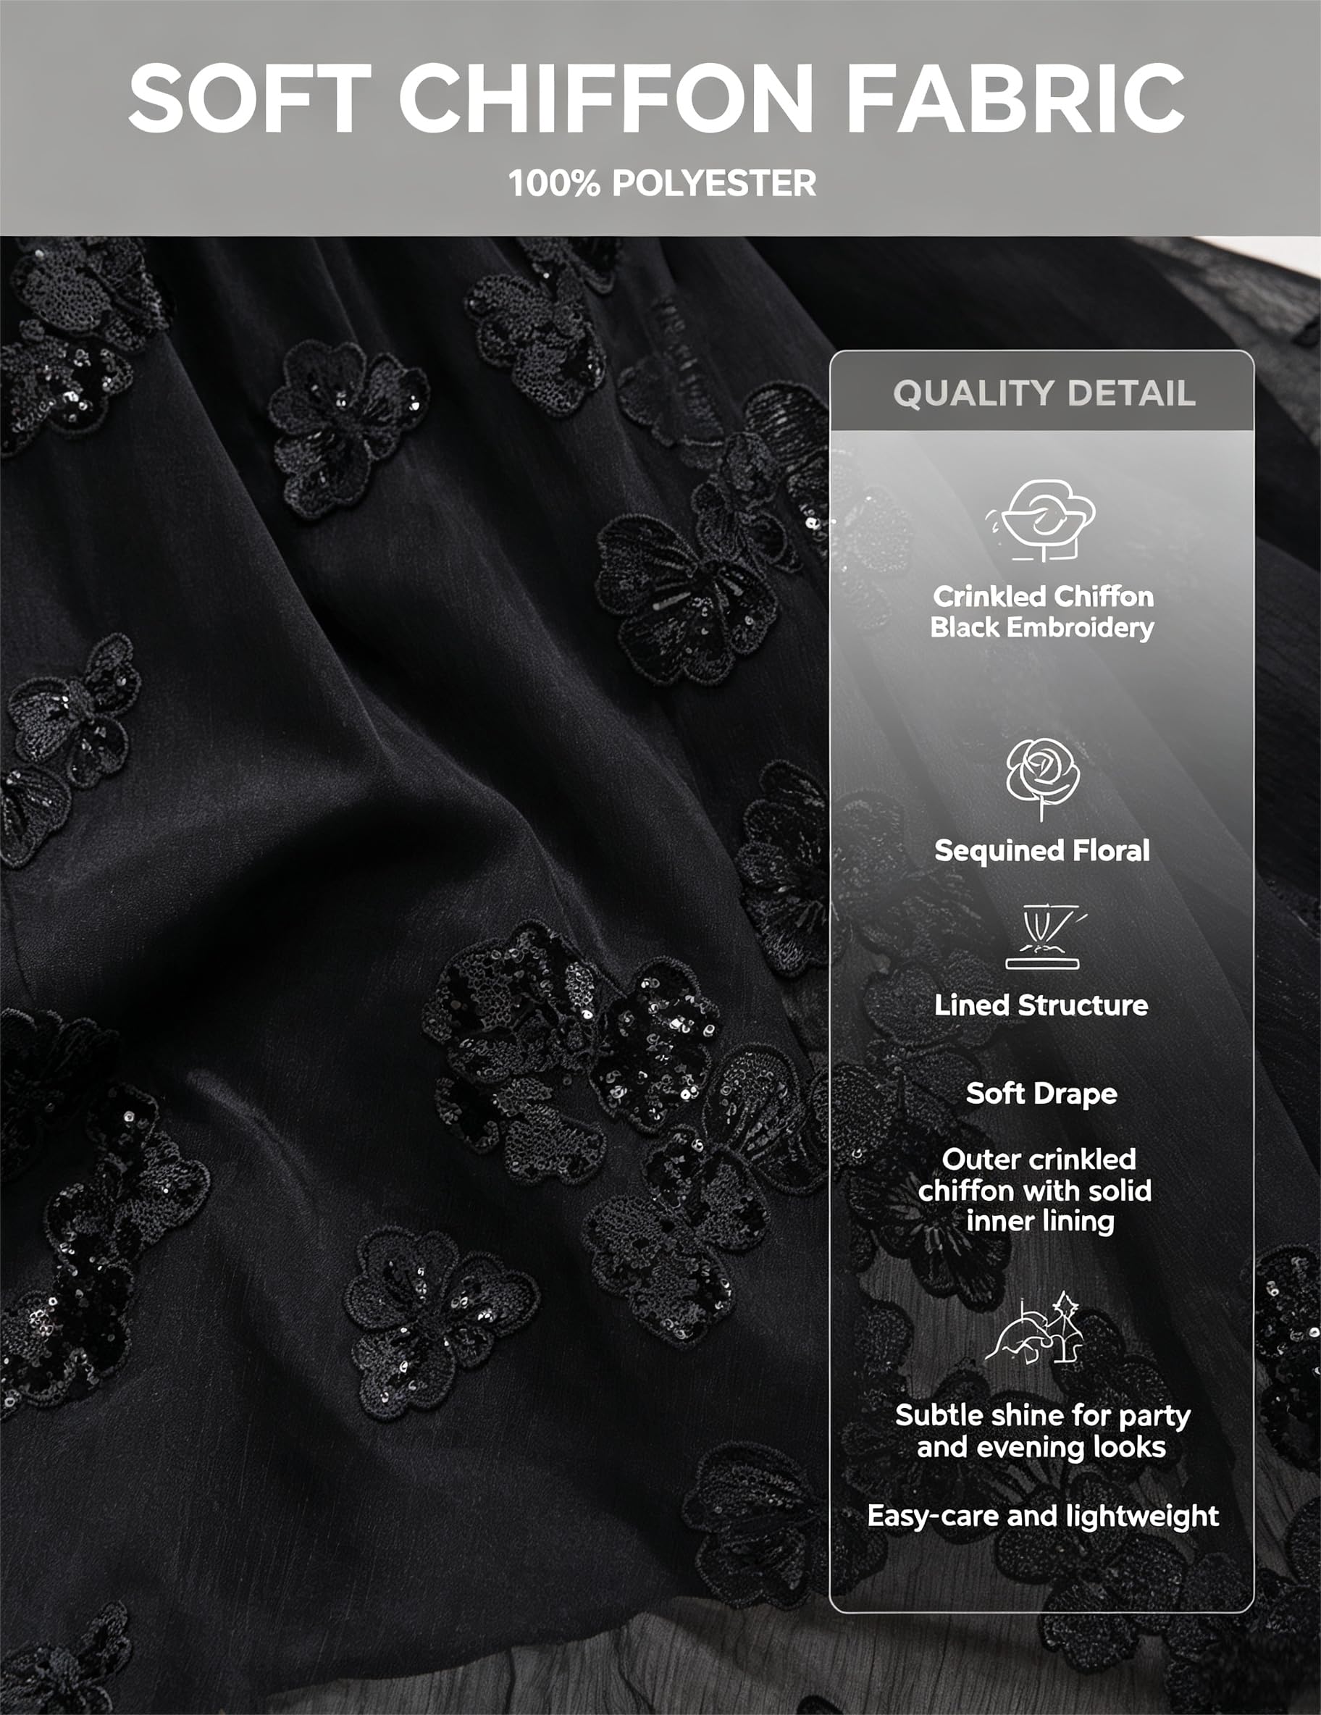Click the Lined Structure label
The width and height of the screenshot is (1321, 1715).
tap(1041, 1005)
